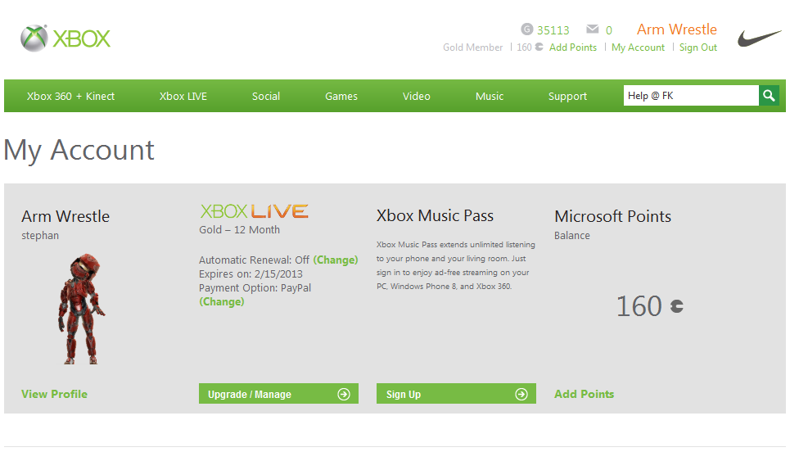Click the Xbox logo in header

coord(65,38)
